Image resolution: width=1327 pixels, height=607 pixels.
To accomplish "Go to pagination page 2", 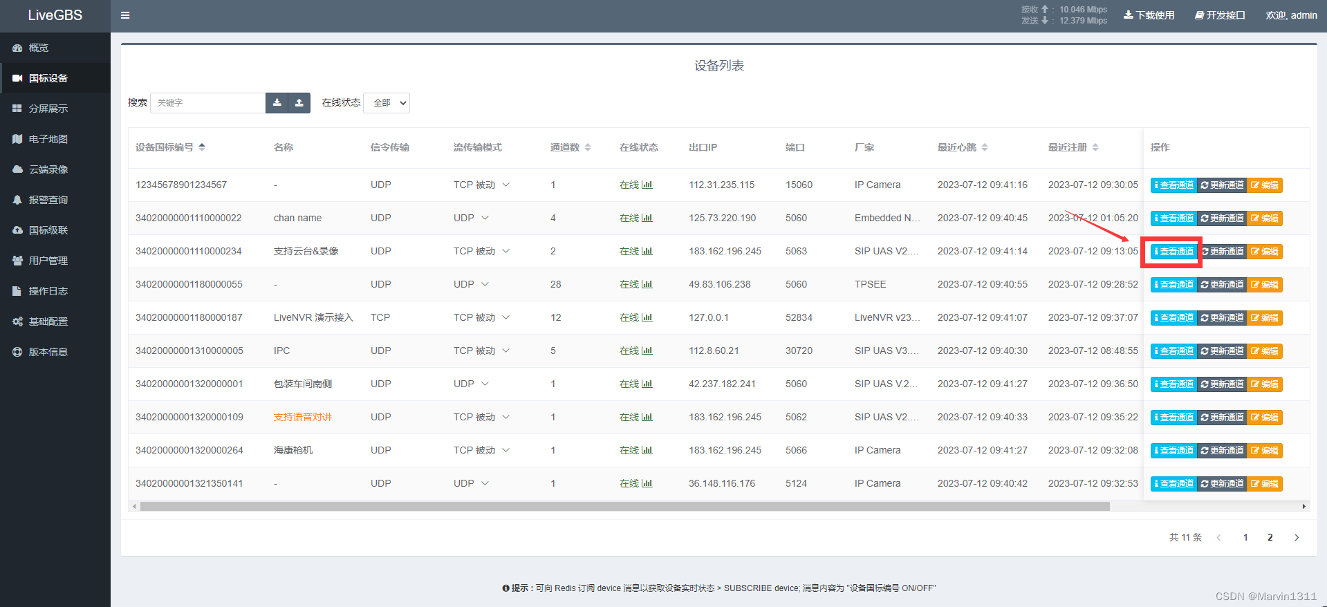I will (1270, 537).
